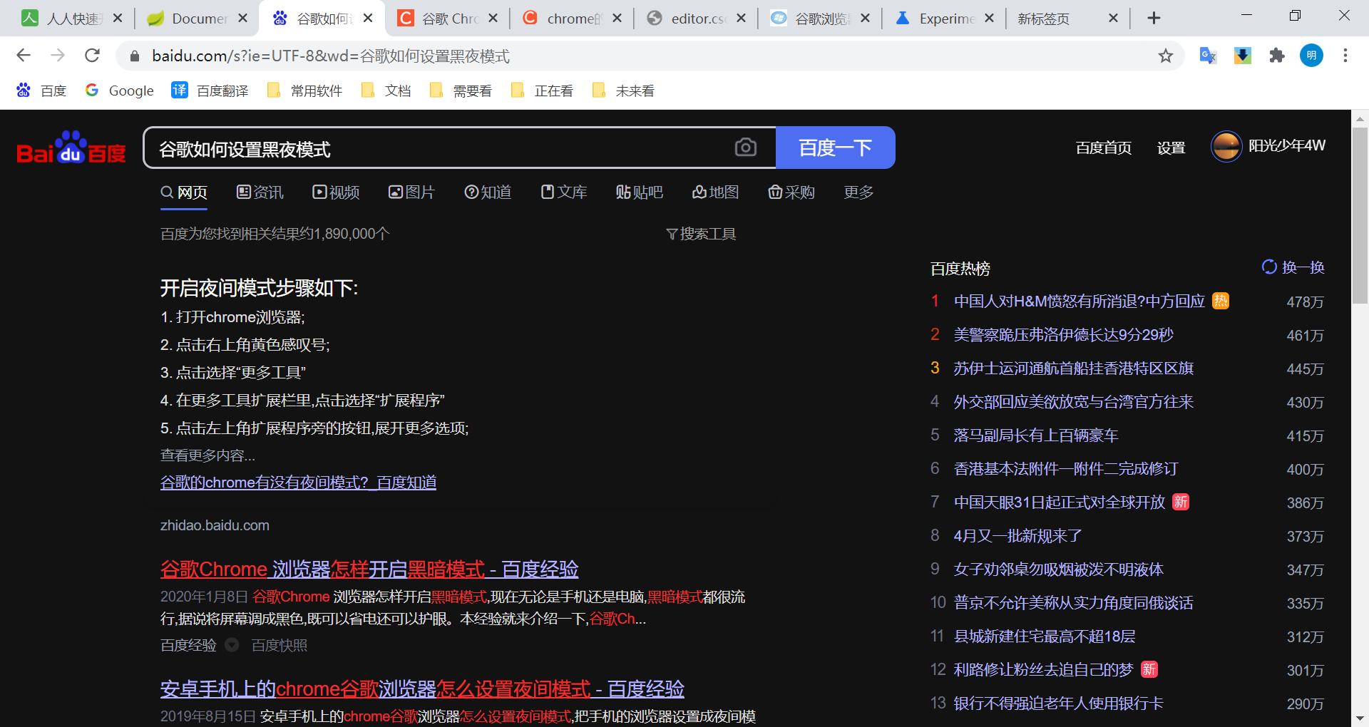Expand the 更多 search categories
Screen dimensions: 1369x727
point(858,192)
